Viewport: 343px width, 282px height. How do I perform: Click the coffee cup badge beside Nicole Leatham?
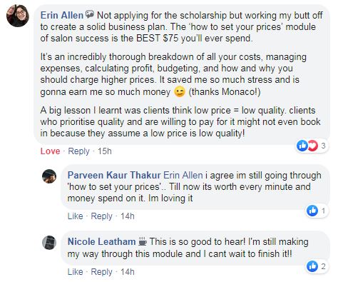(143, 241)
